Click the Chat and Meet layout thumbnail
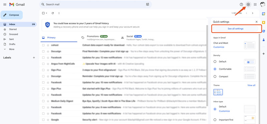The height and width of the screenshot is (124, 267). [x=250, y=45]
